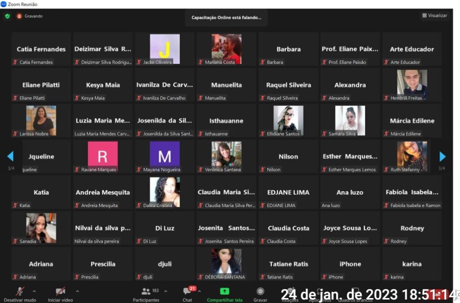Open the Participantes panel
Image resolution: width=460 pixels, height=303 pixels.
tap(146, 292)
